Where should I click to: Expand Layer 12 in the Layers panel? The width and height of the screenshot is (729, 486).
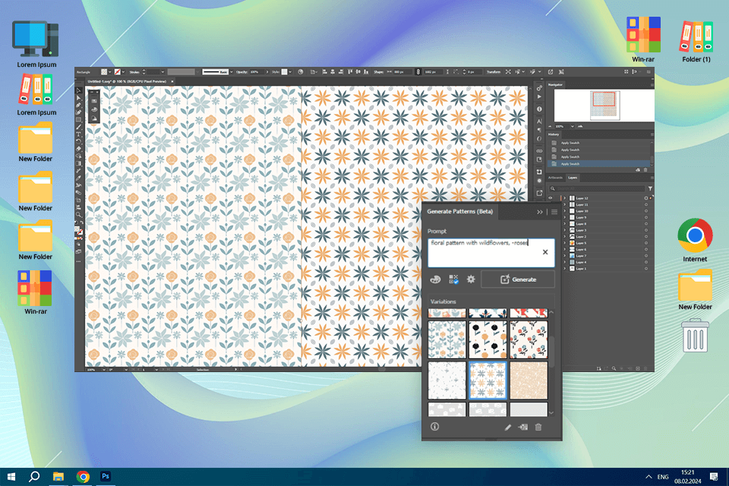[x=564, y=198]
